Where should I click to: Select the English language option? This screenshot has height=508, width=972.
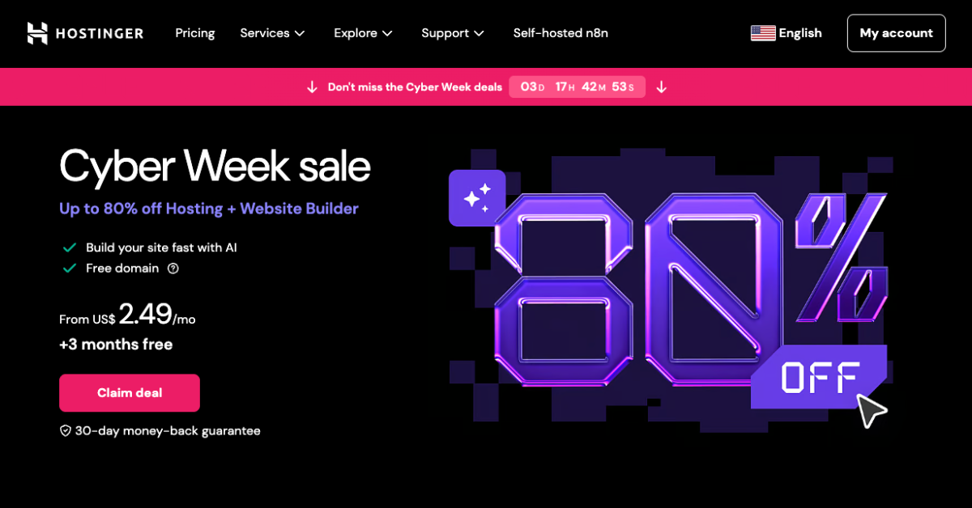click(x=799, y=33)
